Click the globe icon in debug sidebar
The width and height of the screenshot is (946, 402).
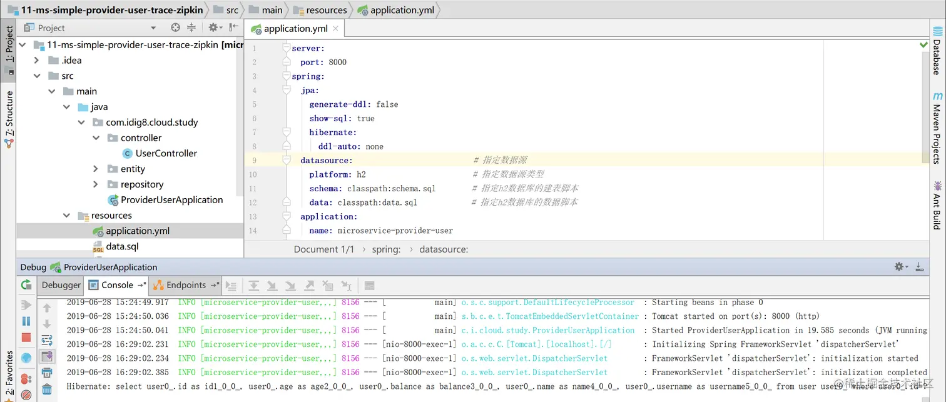click(x=26, y=358)
